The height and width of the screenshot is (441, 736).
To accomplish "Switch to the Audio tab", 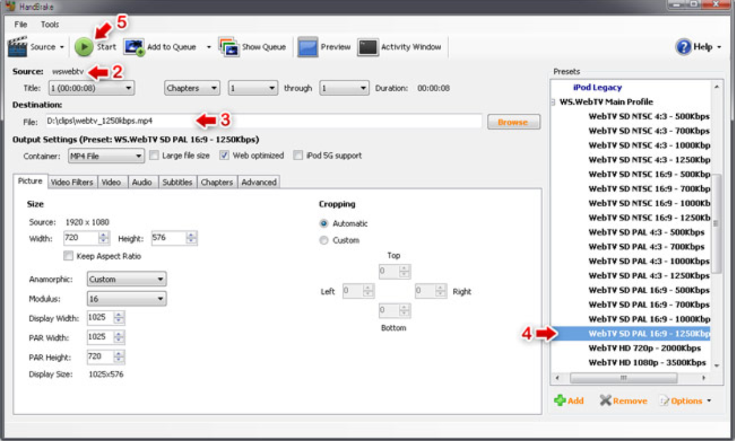I will click(x=142, y=182).
